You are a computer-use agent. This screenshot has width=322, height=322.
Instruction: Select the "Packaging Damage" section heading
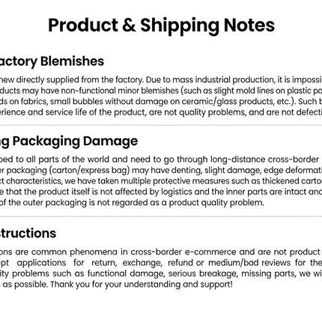[69, 142]
